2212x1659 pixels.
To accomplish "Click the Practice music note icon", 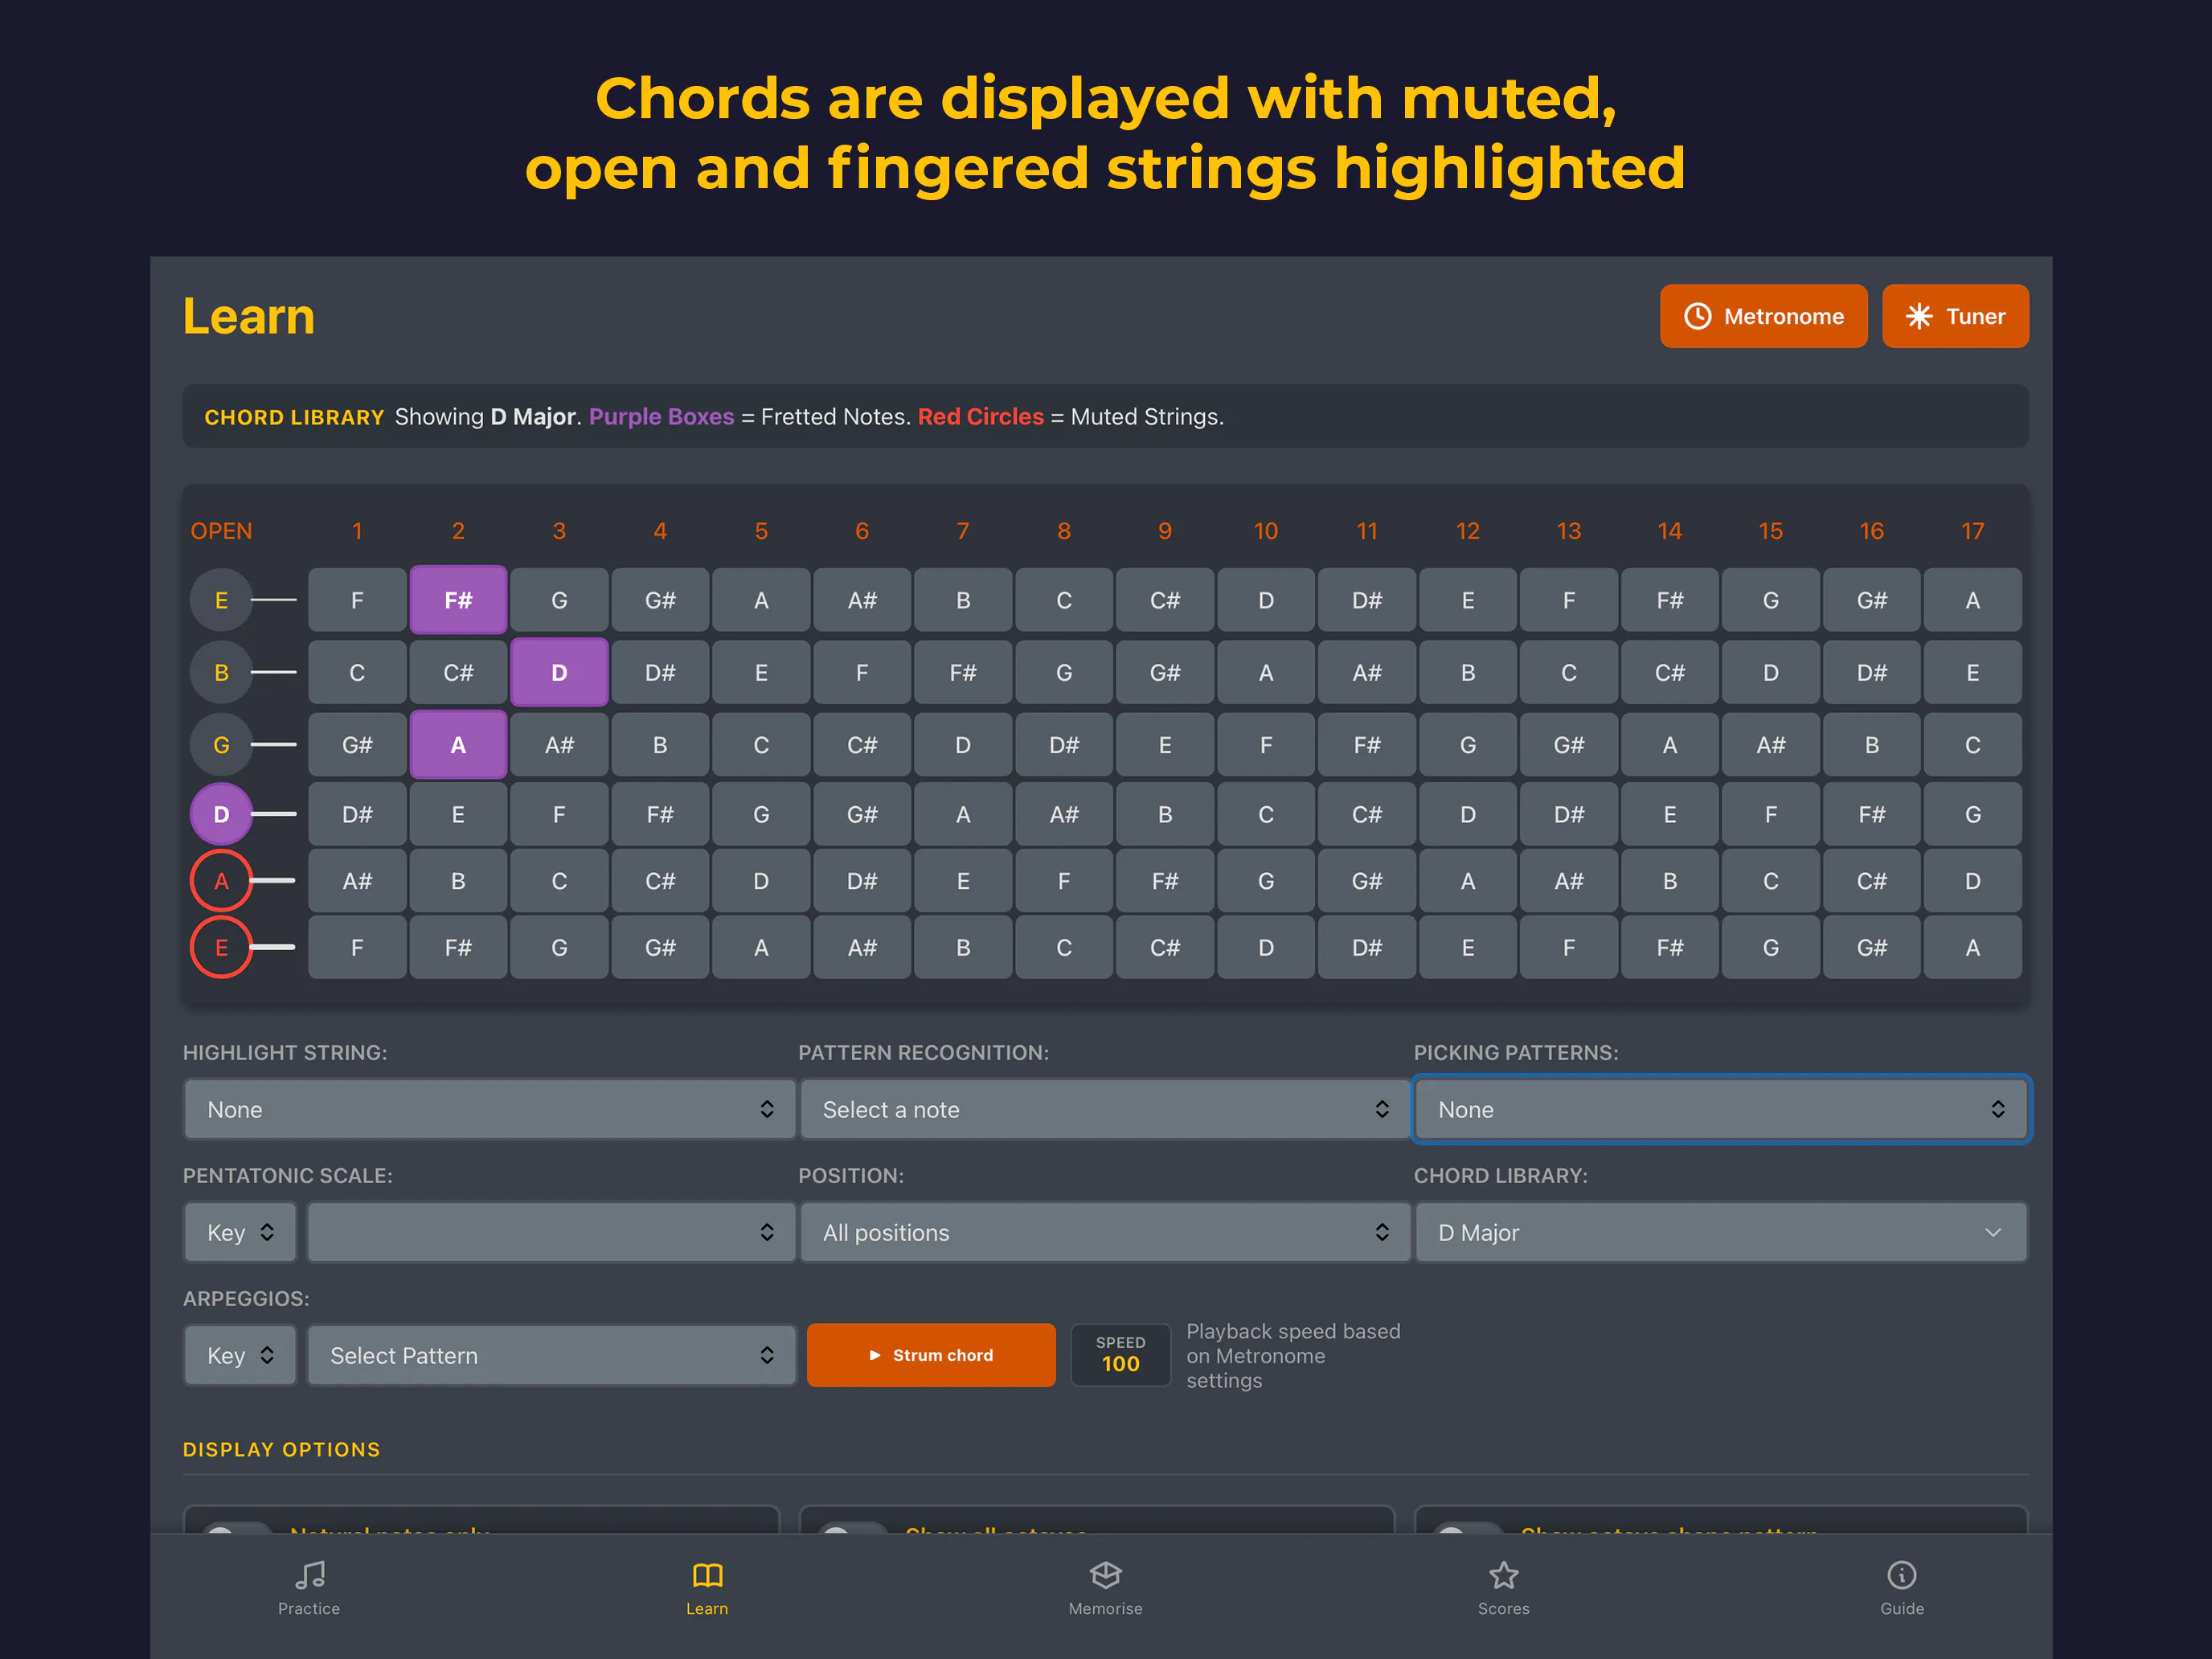I will tap(309, 1575).
